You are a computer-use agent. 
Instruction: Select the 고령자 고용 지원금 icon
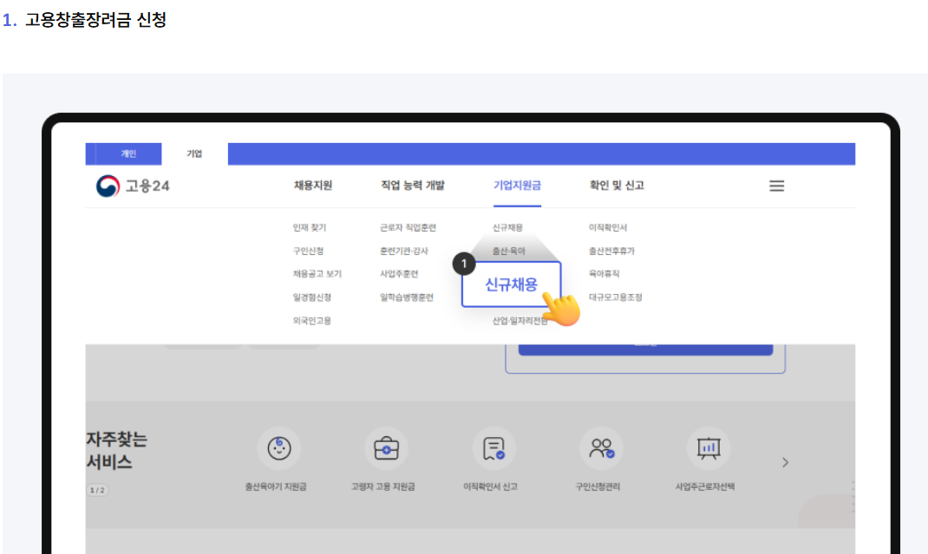(x=386, y=449)
